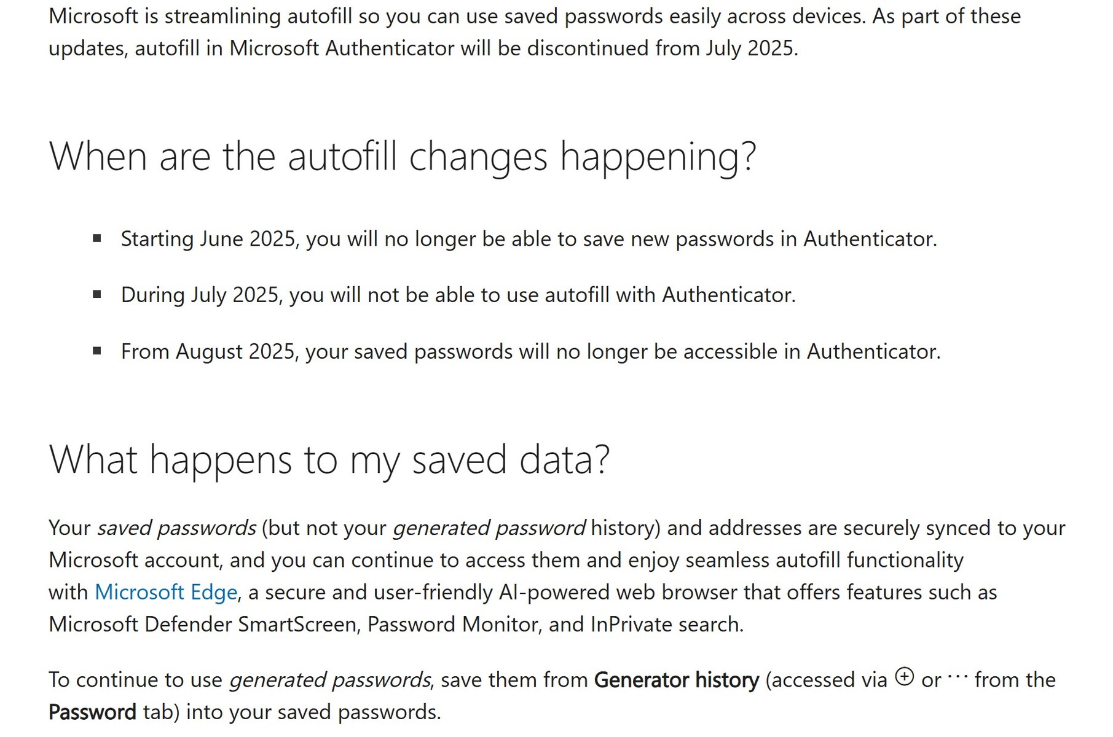Click the bullet marker before "Starting June 2025"
1113x737 pixels.
click(x=97, y=238)
